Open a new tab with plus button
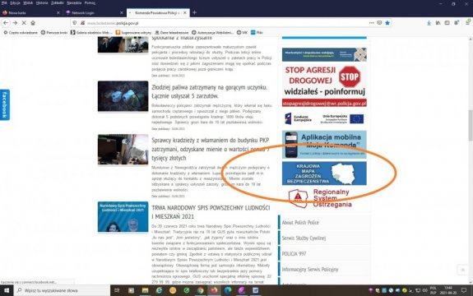This screenshot has height=296, width=473. pyautogui.click(x=195, y=12)
